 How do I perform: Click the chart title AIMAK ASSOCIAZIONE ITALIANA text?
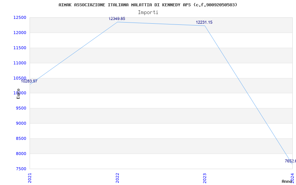148,5
